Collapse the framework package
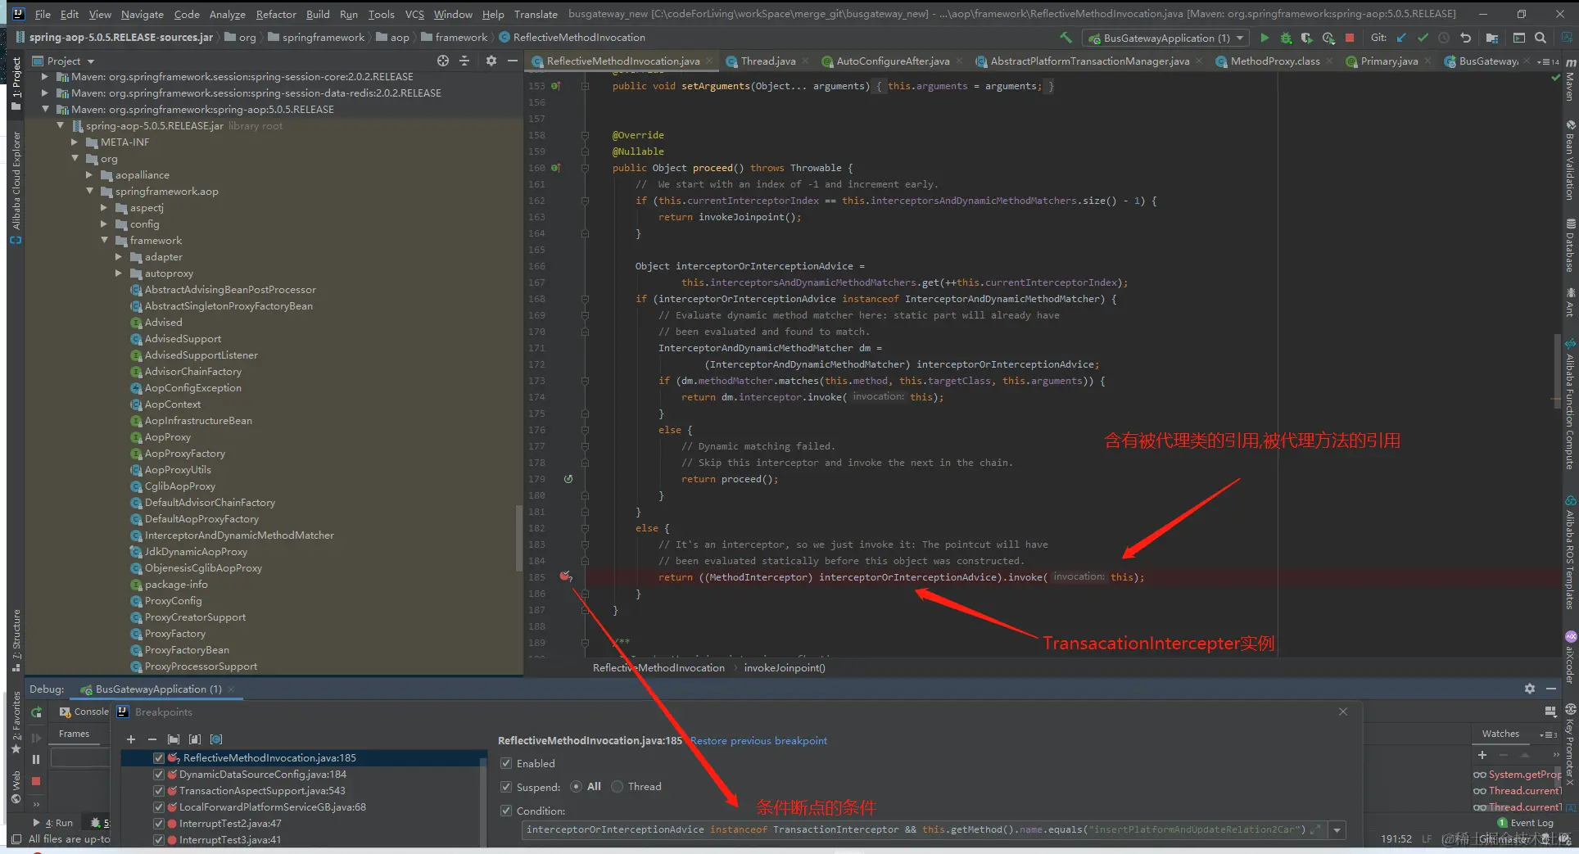This screenshot has height=854, width=1579. (104, 241)
